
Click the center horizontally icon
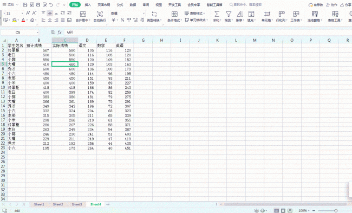50,20
